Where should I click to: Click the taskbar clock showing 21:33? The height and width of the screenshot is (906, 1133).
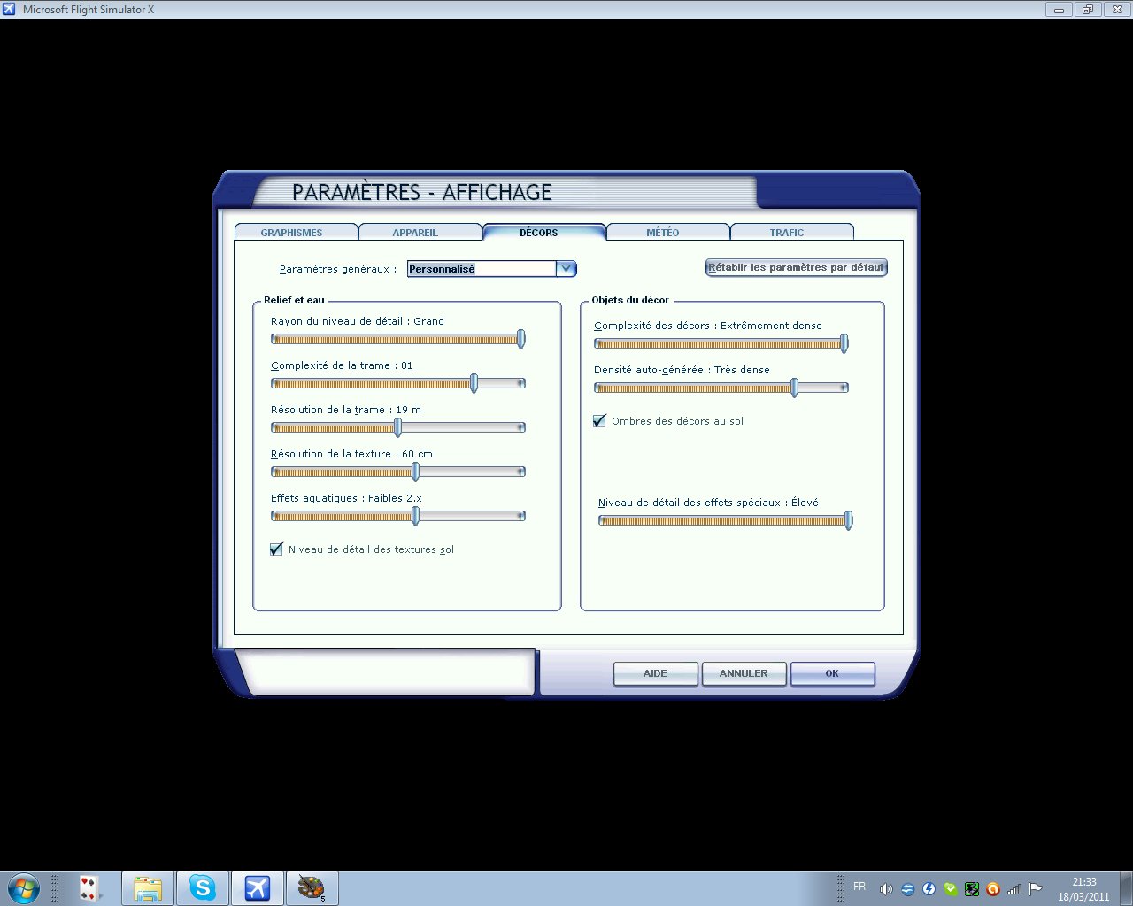coord(1083,888)
